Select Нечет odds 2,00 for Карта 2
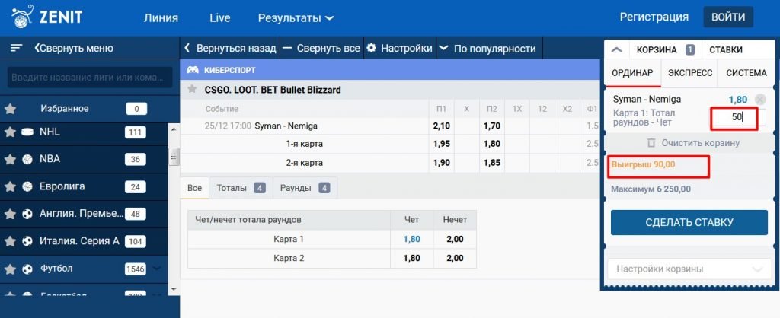The image size is (780, 318). 454,258
